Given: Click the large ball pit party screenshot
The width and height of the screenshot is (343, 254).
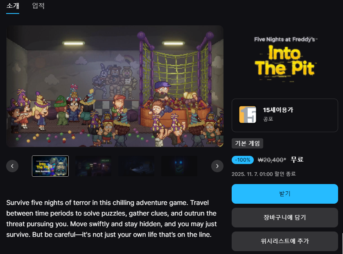Looking at the screenshot, I should 115,86.
